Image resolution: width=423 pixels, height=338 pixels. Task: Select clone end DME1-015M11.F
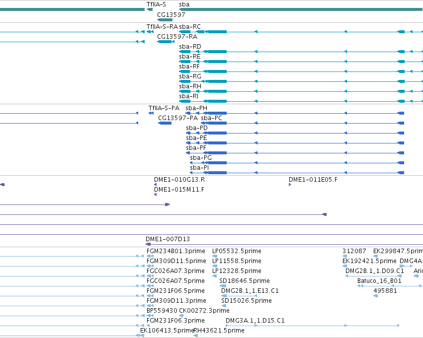(179, 190)
